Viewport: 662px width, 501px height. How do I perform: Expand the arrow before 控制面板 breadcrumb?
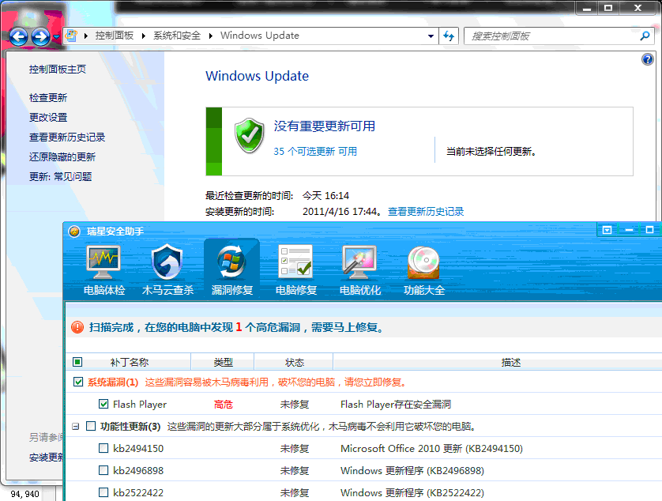point(85,36)
